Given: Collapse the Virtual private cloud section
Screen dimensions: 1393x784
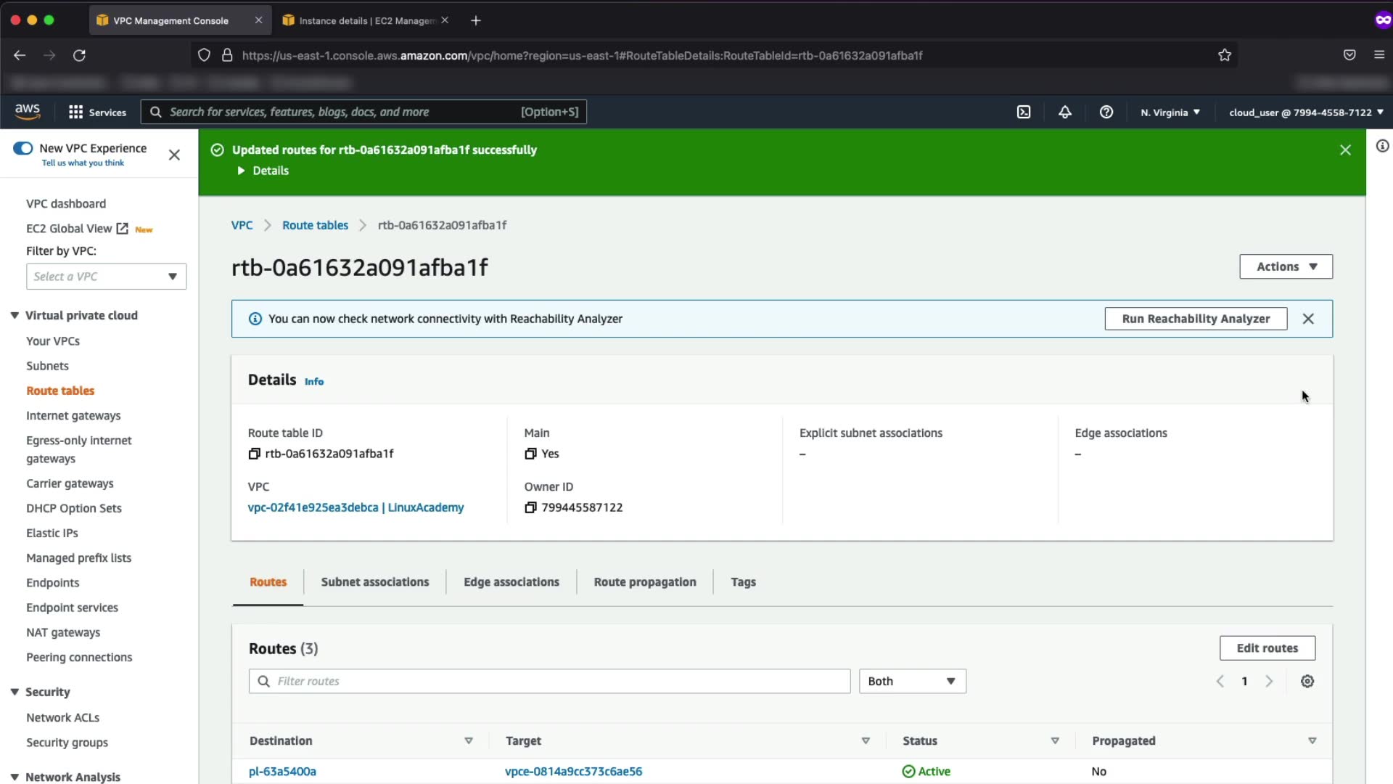Looking at the screenshot, I should point(15,315).
